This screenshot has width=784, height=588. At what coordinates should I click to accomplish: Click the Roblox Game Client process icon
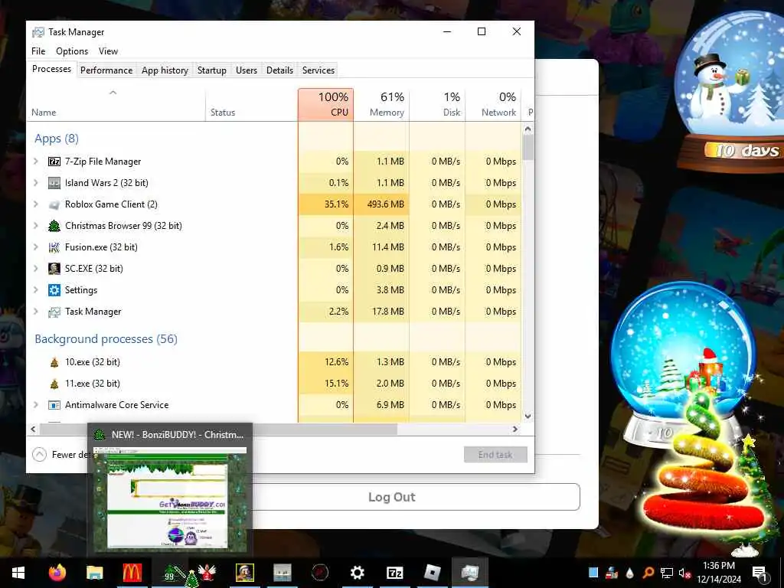point(54,204)
